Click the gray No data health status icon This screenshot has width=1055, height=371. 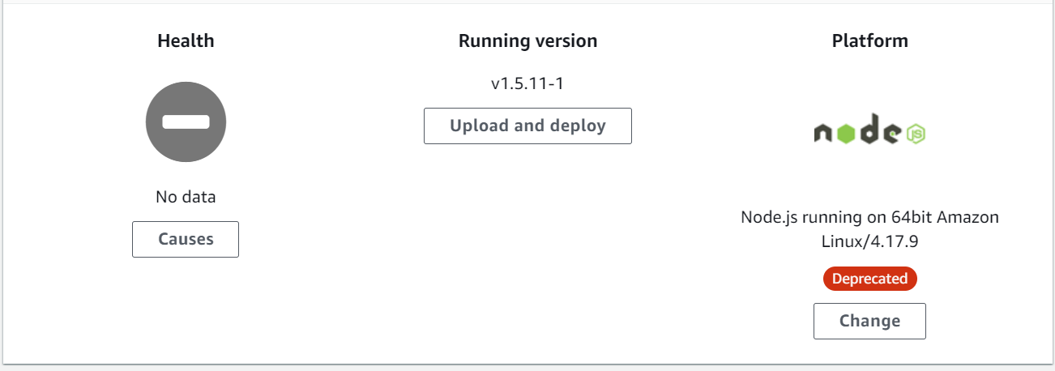[x=186, y=122]
